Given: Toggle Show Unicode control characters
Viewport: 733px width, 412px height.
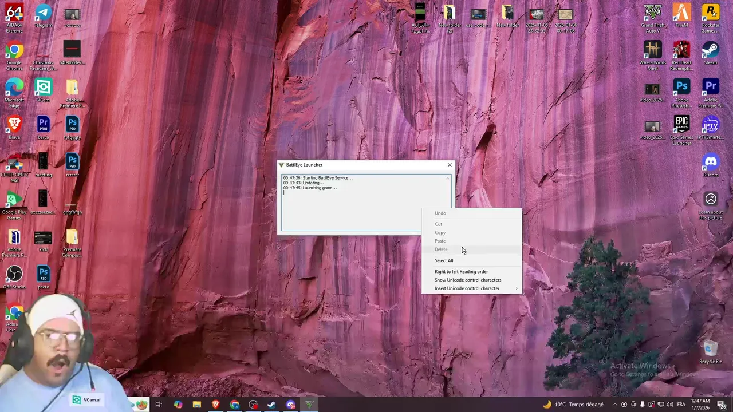Looking at the screenshot, I should 472,280.
